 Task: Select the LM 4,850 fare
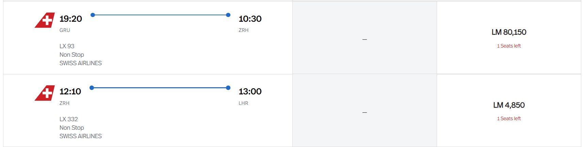[x=509, y=105]
